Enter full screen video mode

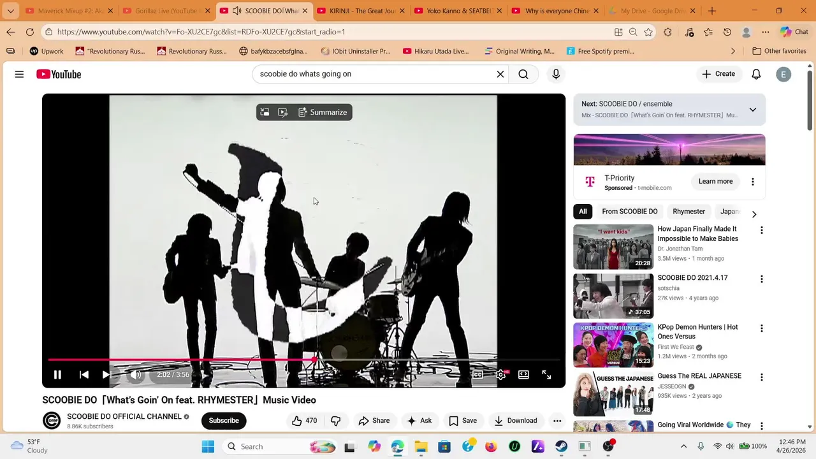tap(546, 375)
